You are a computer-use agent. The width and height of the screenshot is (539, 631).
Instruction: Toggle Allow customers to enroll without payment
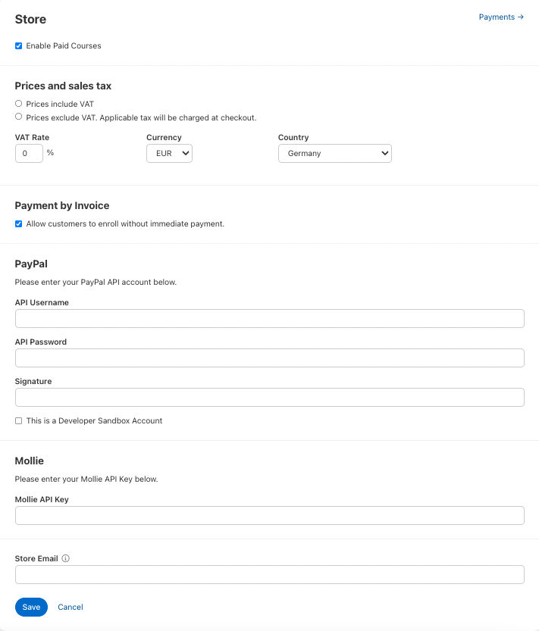click(x=19, y=224)
